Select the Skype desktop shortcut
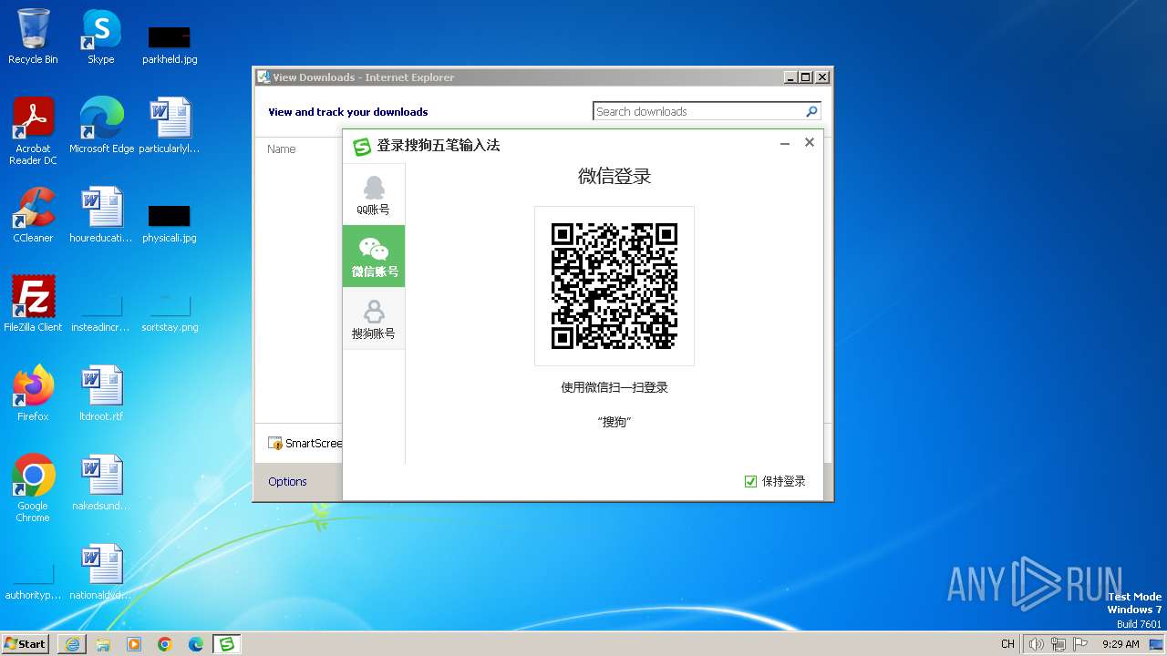Viewport: 1167px width, 656px height. pyautogui.click(x=101, y=36)
